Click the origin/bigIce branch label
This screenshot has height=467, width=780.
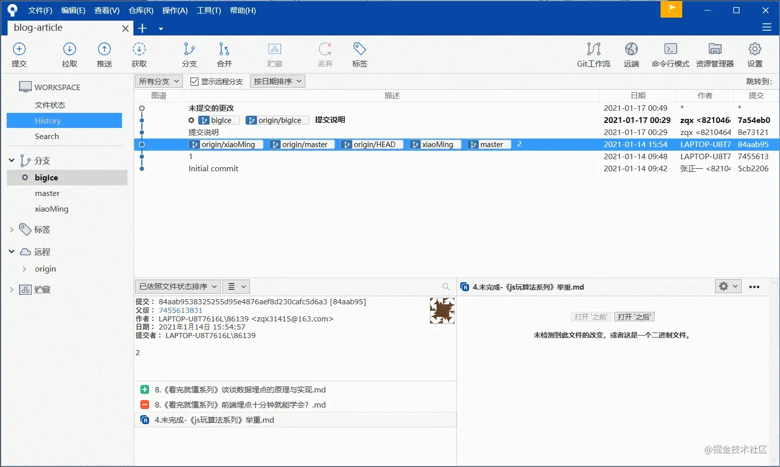click(x=277, y=120)
